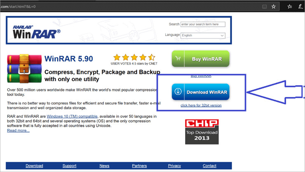
Task: Open the Language dropdown showing English
Action: click(x=203, y=35)
